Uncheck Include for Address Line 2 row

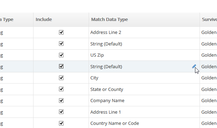tap(61, 32)
